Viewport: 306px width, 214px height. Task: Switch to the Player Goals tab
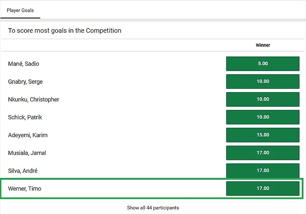click(x=20, y=10)
